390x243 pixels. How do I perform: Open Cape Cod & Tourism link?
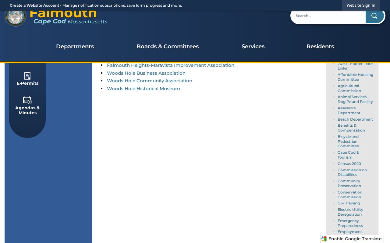click(x=348, y=155)
